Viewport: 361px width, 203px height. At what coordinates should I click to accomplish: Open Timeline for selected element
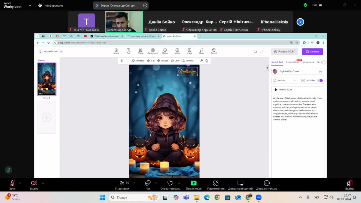(188, 61)
